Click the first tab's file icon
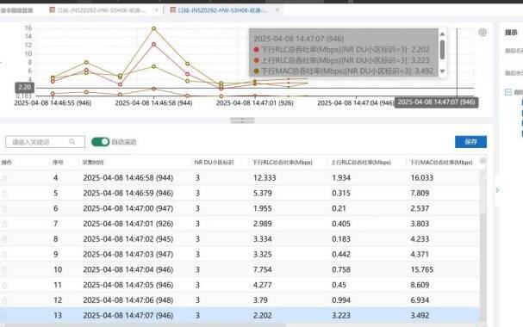 pyautogui.click(x=52, y=10)
